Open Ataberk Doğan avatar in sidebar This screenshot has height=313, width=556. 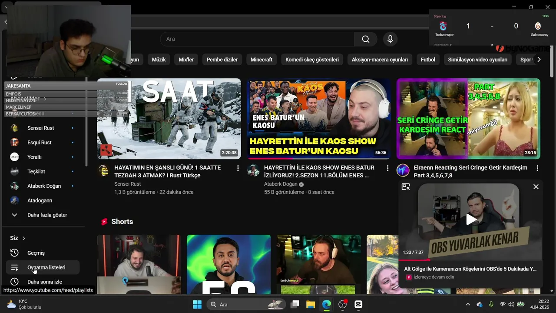pos(14,186)
